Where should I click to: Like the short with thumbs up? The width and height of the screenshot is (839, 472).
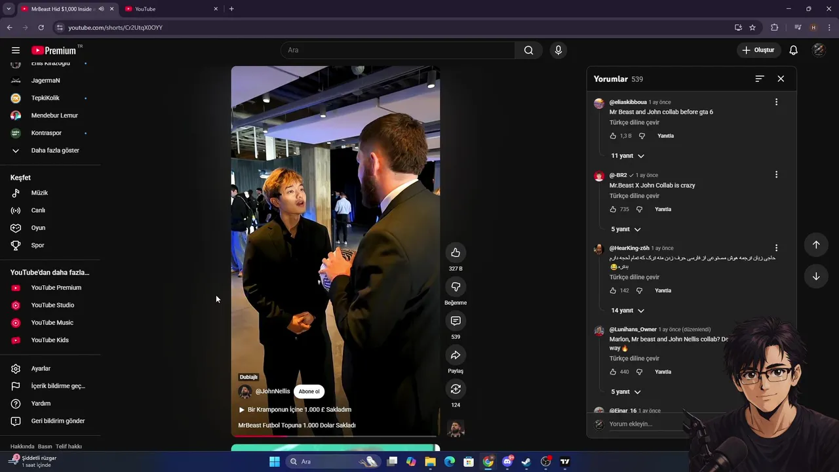point(456,253)
